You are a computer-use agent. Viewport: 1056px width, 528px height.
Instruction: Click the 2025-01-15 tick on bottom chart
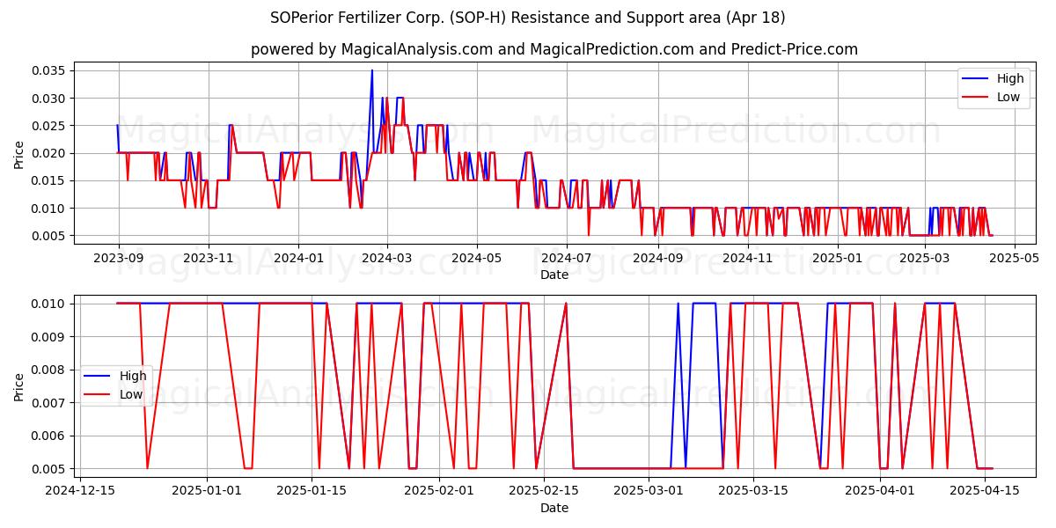[312, 491]
